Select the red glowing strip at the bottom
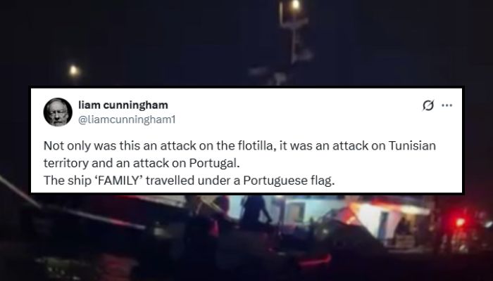This screenshot has width=493, height=281. [316, 261]
